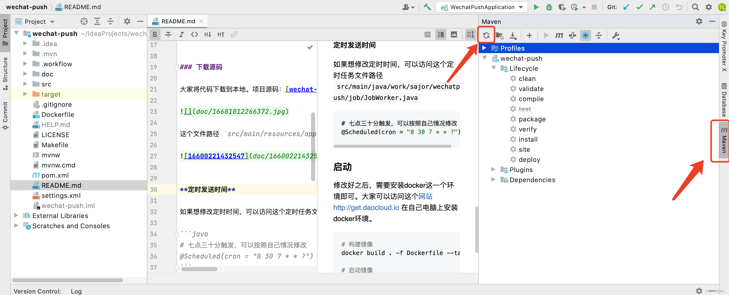729x295 pixels.
Task: Open the get.daocloud.io link in preview
Action: tap(366, 208)
